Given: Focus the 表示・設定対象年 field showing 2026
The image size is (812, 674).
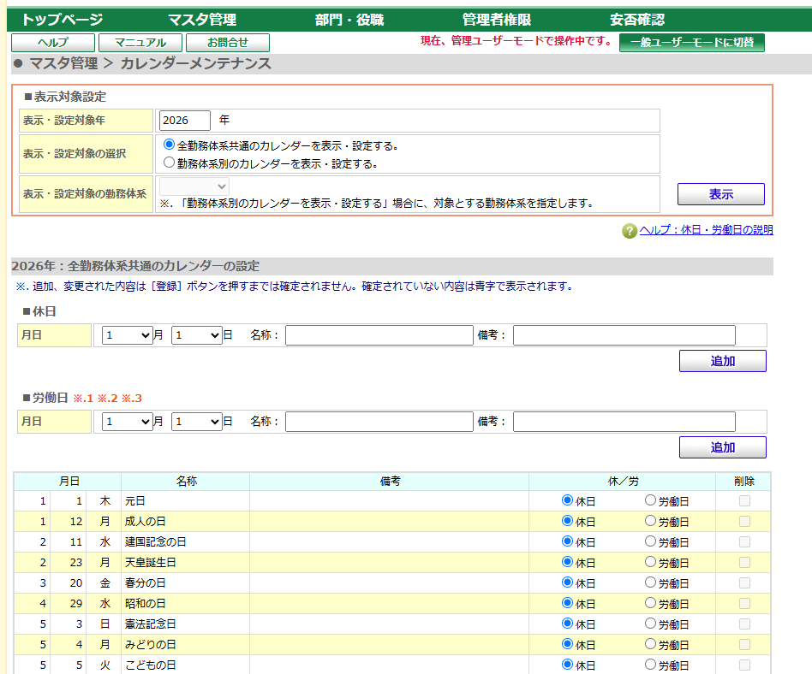Looking at the screenshot, I should tap(184, 120).
